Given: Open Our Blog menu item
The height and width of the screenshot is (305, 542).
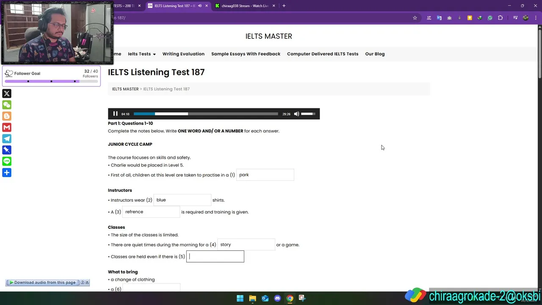Looking at the screenshot, I should pyautogui.click(x=375, y=54).
